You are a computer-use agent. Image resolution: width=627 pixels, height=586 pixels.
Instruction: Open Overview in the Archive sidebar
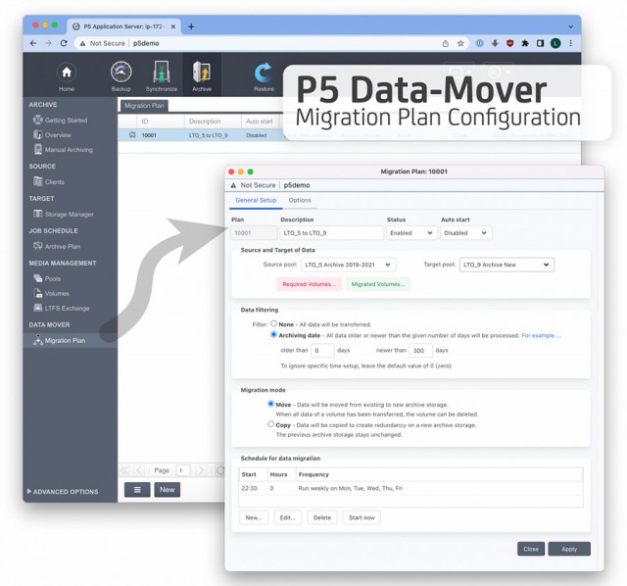52,135
